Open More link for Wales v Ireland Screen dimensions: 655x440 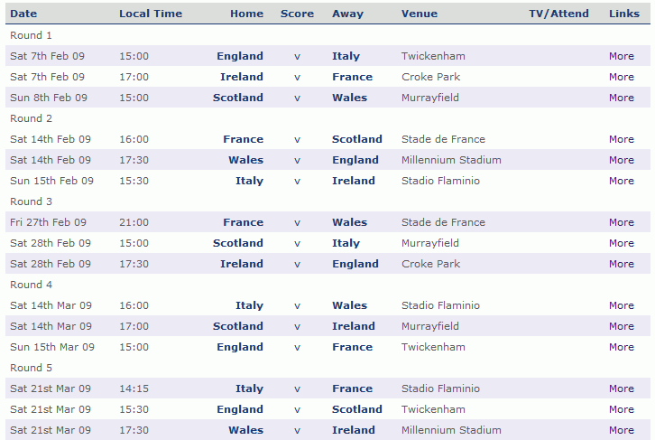point(621,430)
